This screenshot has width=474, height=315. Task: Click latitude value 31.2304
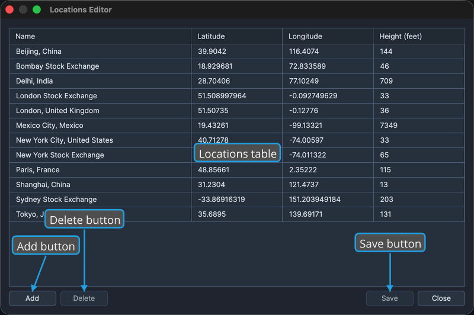point(212,185)
